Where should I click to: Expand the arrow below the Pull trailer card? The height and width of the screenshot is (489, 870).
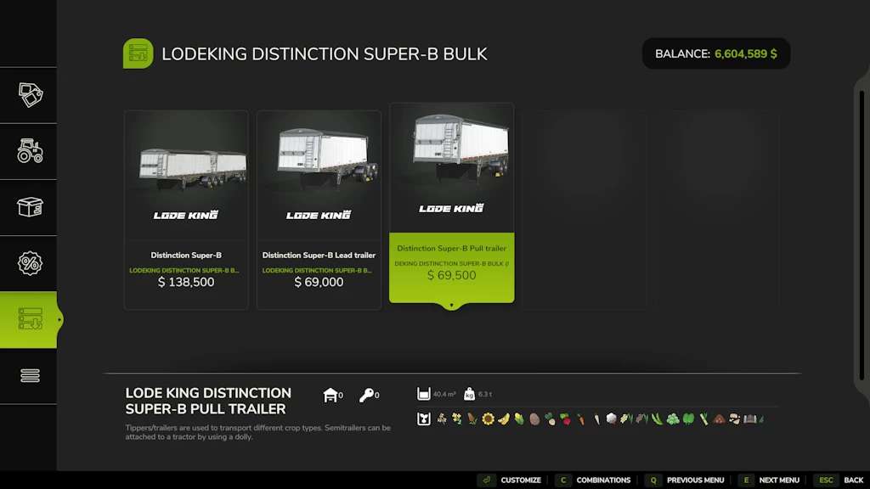451,306
